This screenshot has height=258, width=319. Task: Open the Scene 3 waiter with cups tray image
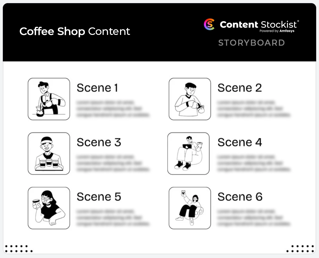[x=49, y=153]
